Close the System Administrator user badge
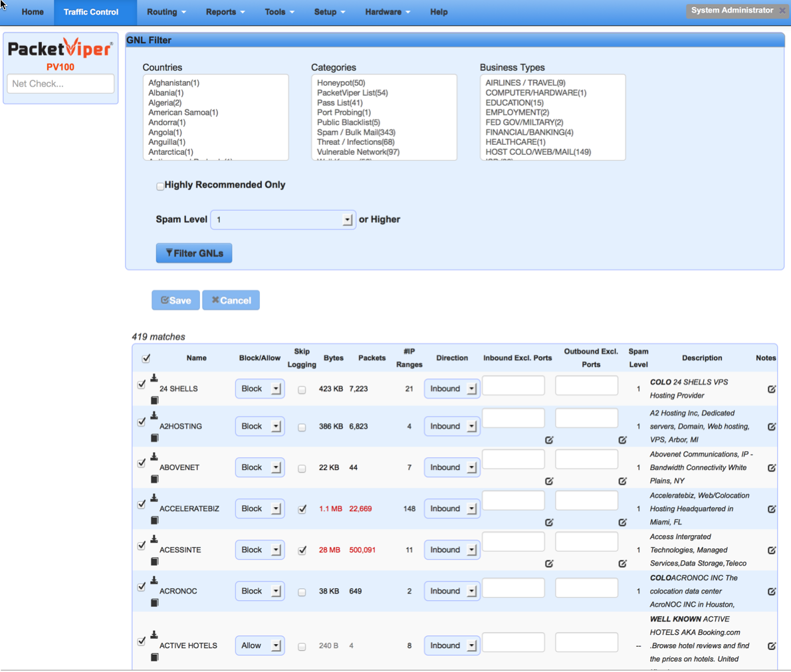Screen dimensions: 791x672 tap(782, 11)
